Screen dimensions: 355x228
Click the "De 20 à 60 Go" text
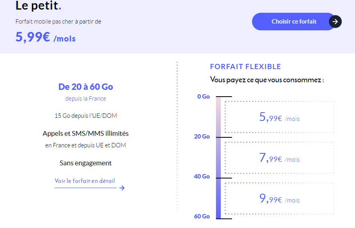coord(86,87)
